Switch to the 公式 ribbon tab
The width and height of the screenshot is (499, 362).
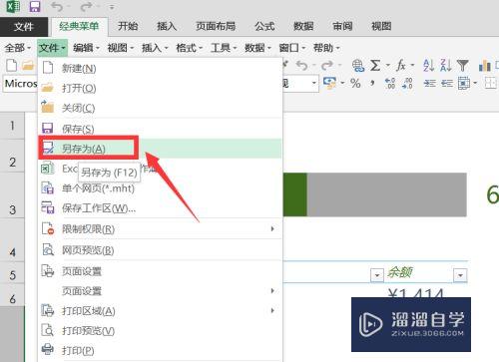point(264,26)
